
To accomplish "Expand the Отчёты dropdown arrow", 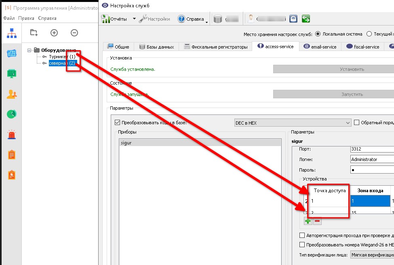I will (134, 19).
